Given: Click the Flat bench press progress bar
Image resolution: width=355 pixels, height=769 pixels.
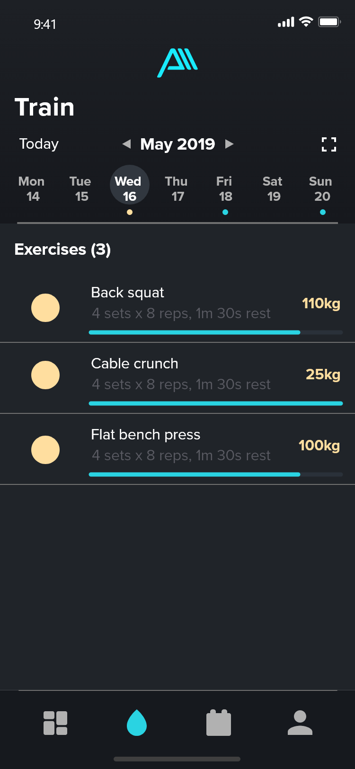Looking at the screenshot, I should tap(215, 474).
